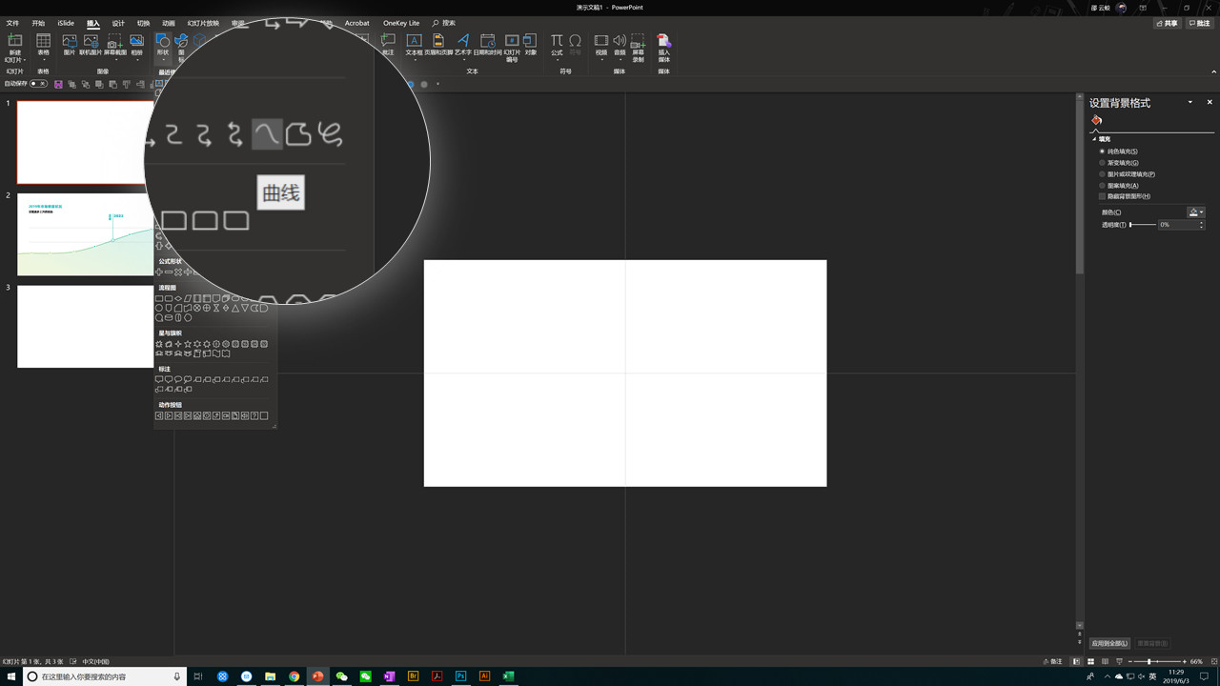The width and height of the screenshot is (1220, 686).
Task: Select the slide 2 thumbnail
Action: click(85, 234)
